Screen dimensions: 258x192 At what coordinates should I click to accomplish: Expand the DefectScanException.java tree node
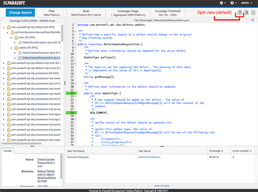click(x=15, y=43)
